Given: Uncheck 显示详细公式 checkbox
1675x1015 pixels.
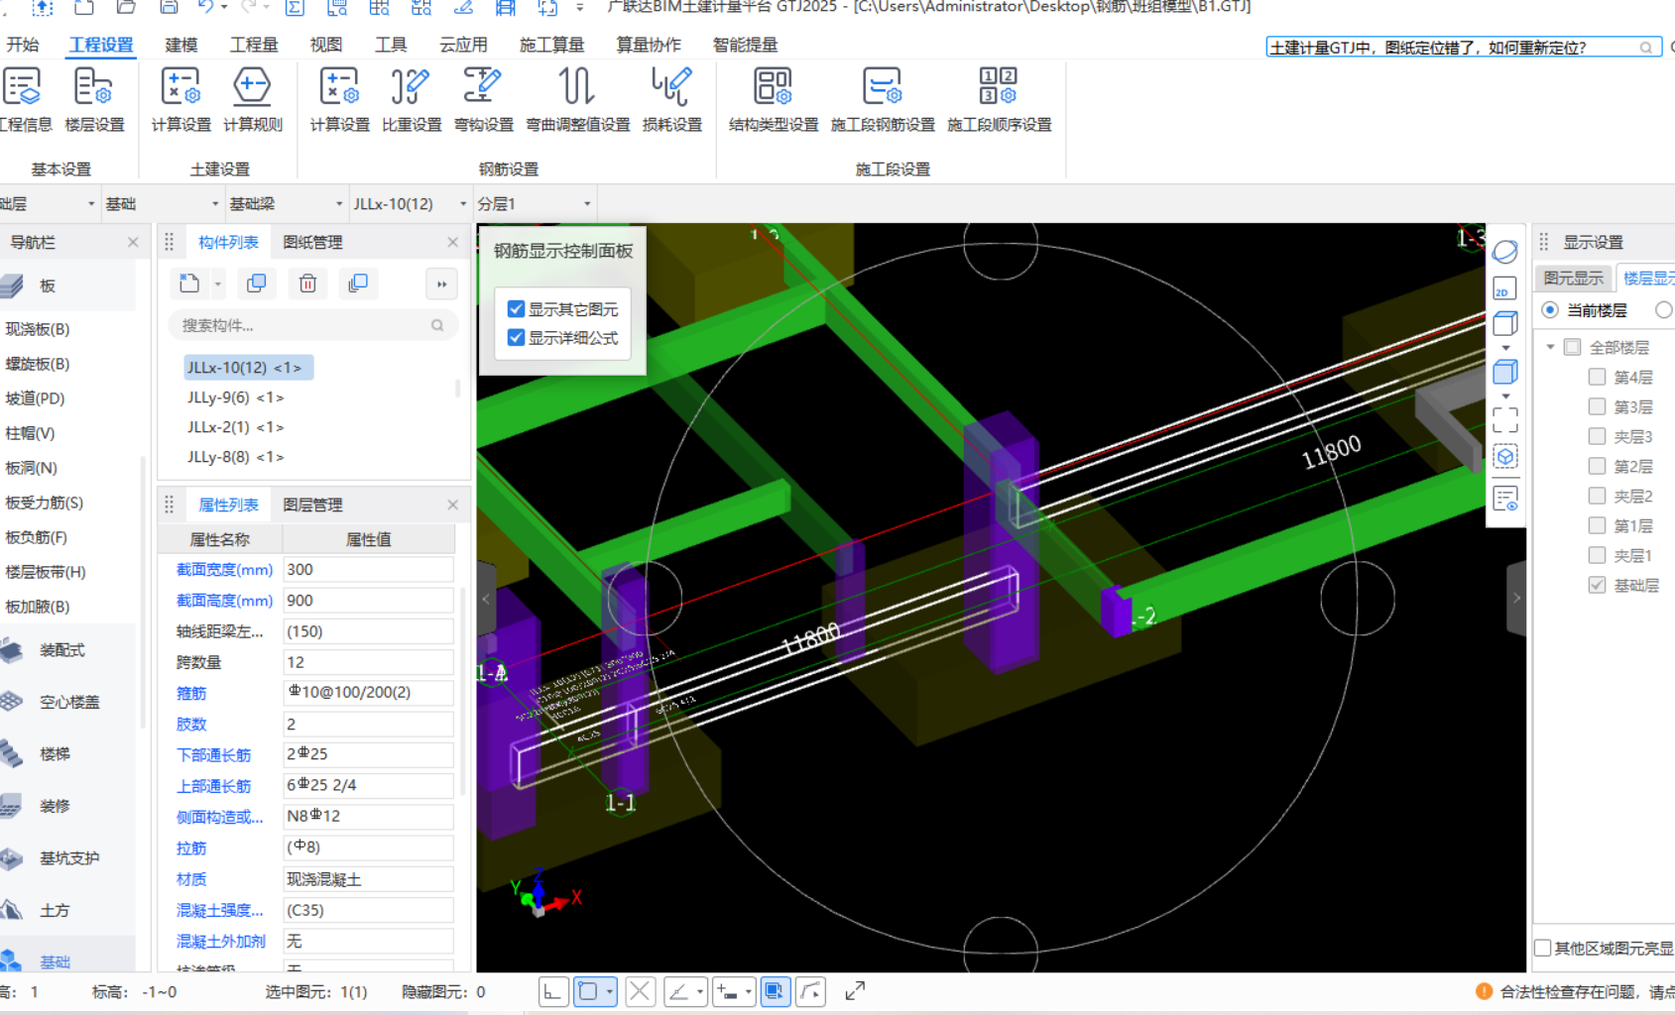Looking at the screenshot, I should point(516,338).
